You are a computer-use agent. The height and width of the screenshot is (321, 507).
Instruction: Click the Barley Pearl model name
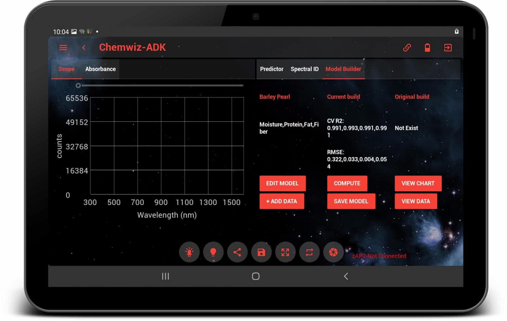pos(275,97)
